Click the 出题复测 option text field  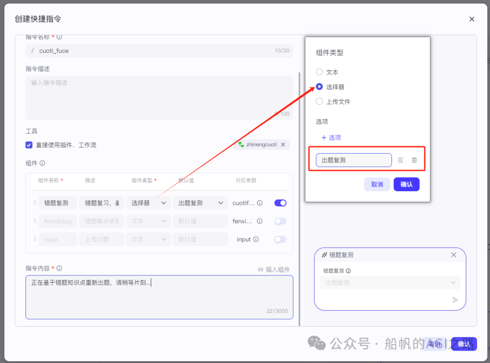coord(354,160)
